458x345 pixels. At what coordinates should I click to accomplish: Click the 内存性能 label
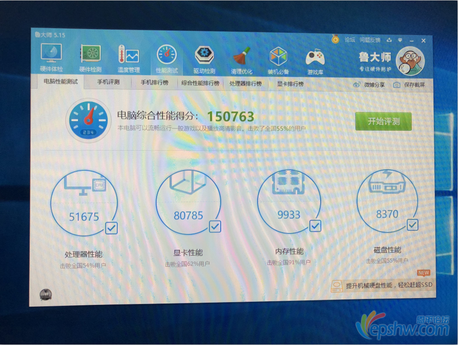point(289,251)
